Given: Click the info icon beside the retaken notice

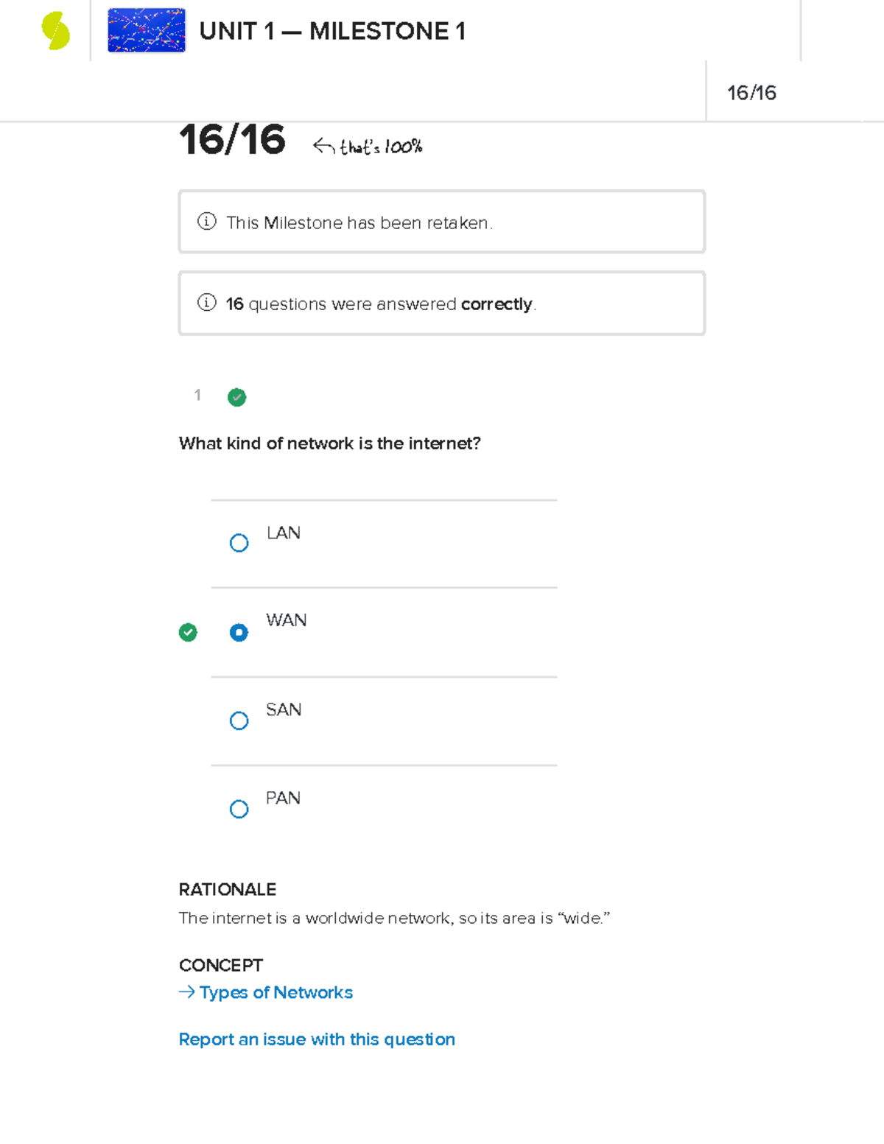Looking at the screenshot, I should coord(207,221).
